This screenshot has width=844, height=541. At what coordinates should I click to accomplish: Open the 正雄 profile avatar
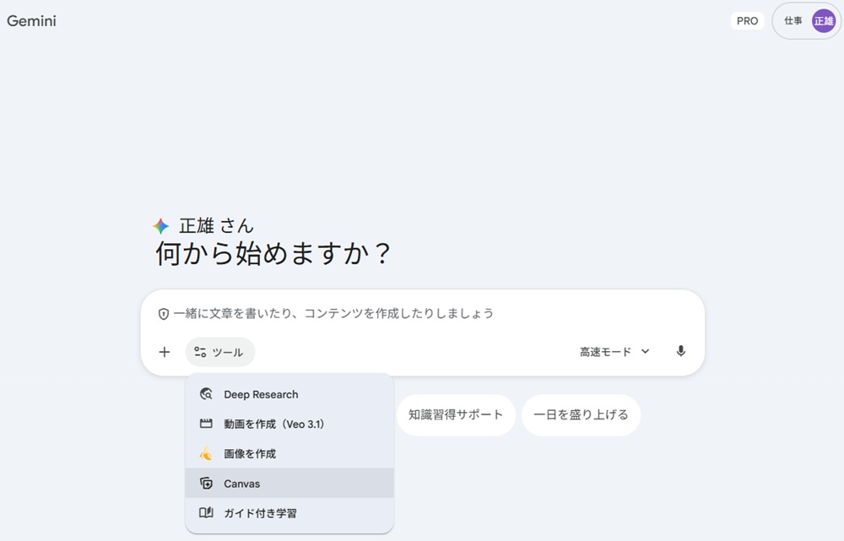point(823,20)
